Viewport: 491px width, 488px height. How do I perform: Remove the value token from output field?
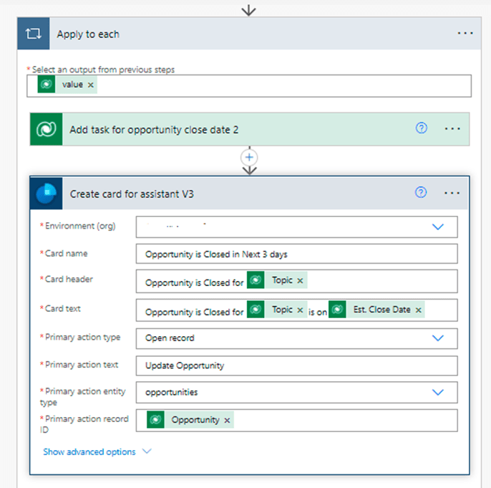pos(91,85)
